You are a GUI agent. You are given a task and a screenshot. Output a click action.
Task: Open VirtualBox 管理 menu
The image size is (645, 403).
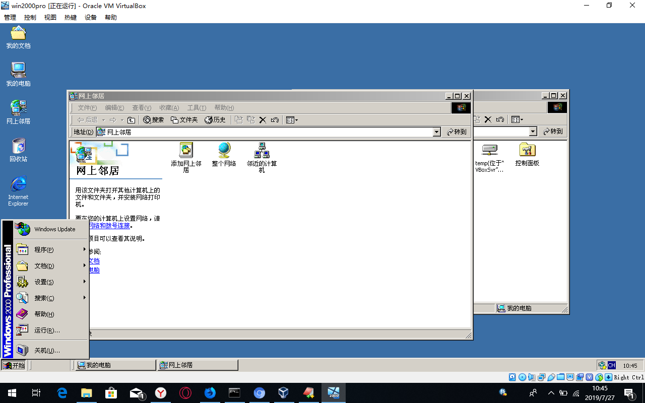pyautogui.click(x=10, y=17)
